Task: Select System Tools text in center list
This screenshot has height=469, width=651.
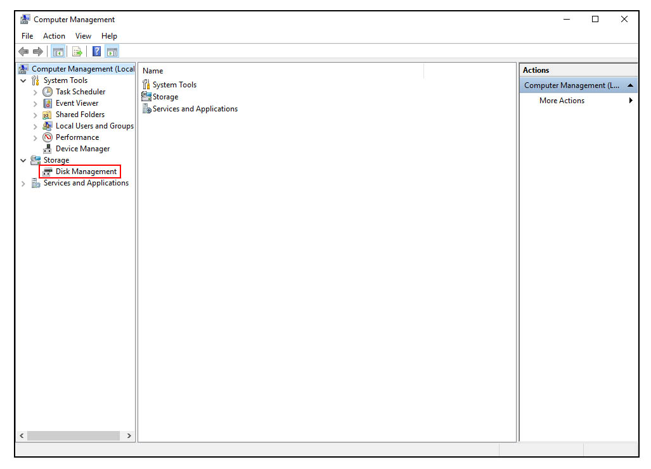Action: click(x=174, y=85)
